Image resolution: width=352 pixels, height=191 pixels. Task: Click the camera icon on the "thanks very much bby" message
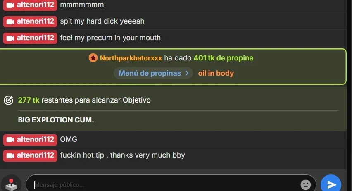pos(10,155)
